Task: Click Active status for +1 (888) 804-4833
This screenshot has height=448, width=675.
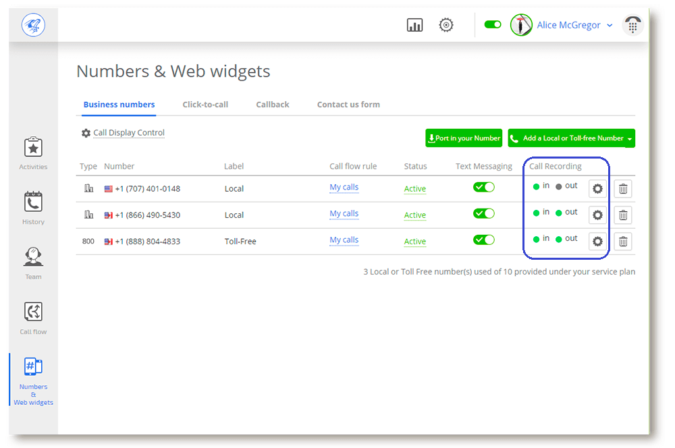Action: (415, 242)
